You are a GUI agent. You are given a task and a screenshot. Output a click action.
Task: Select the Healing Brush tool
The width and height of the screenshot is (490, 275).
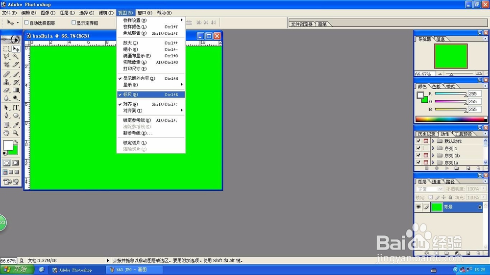(x=6, y=74)
